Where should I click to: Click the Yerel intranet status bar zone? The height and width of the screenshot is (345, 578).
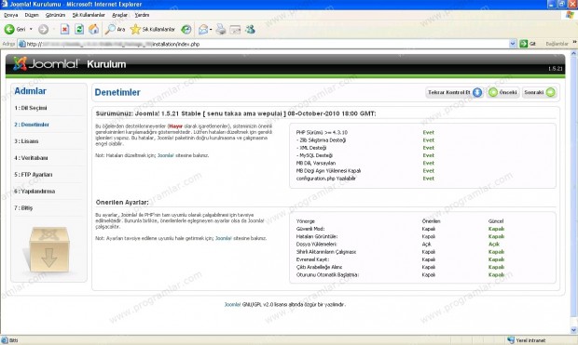(x=527, y=340)
